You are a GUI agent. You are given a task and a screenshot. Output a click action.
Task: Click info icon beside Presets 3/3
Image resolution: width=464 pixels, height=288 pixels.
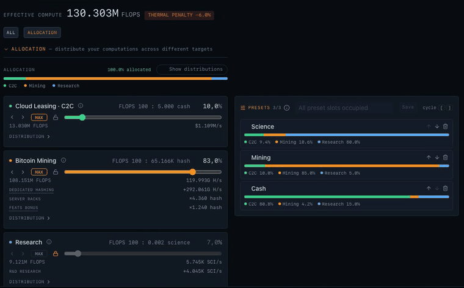pyautogui.click(x=286, y=108)
